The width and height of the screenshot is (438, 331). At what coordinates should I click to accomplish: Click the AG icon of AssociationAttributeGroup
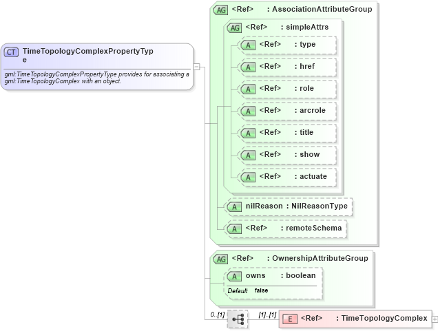[220, 10]
